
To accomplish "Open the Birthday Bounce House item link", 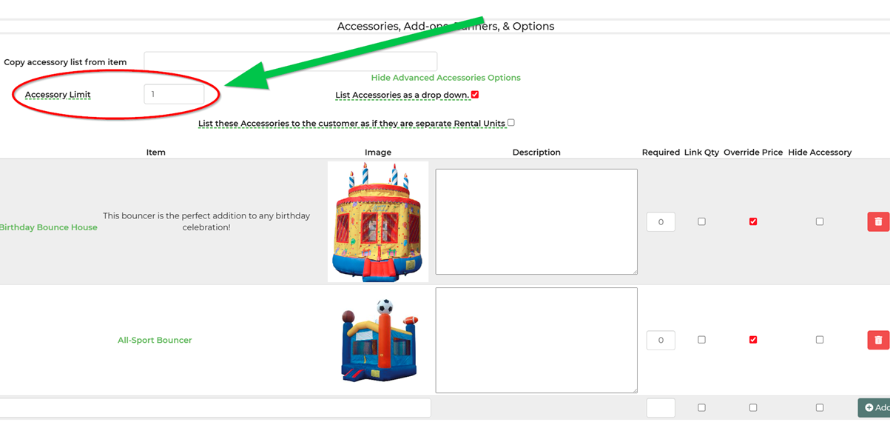I will click(x=48, y=227).
